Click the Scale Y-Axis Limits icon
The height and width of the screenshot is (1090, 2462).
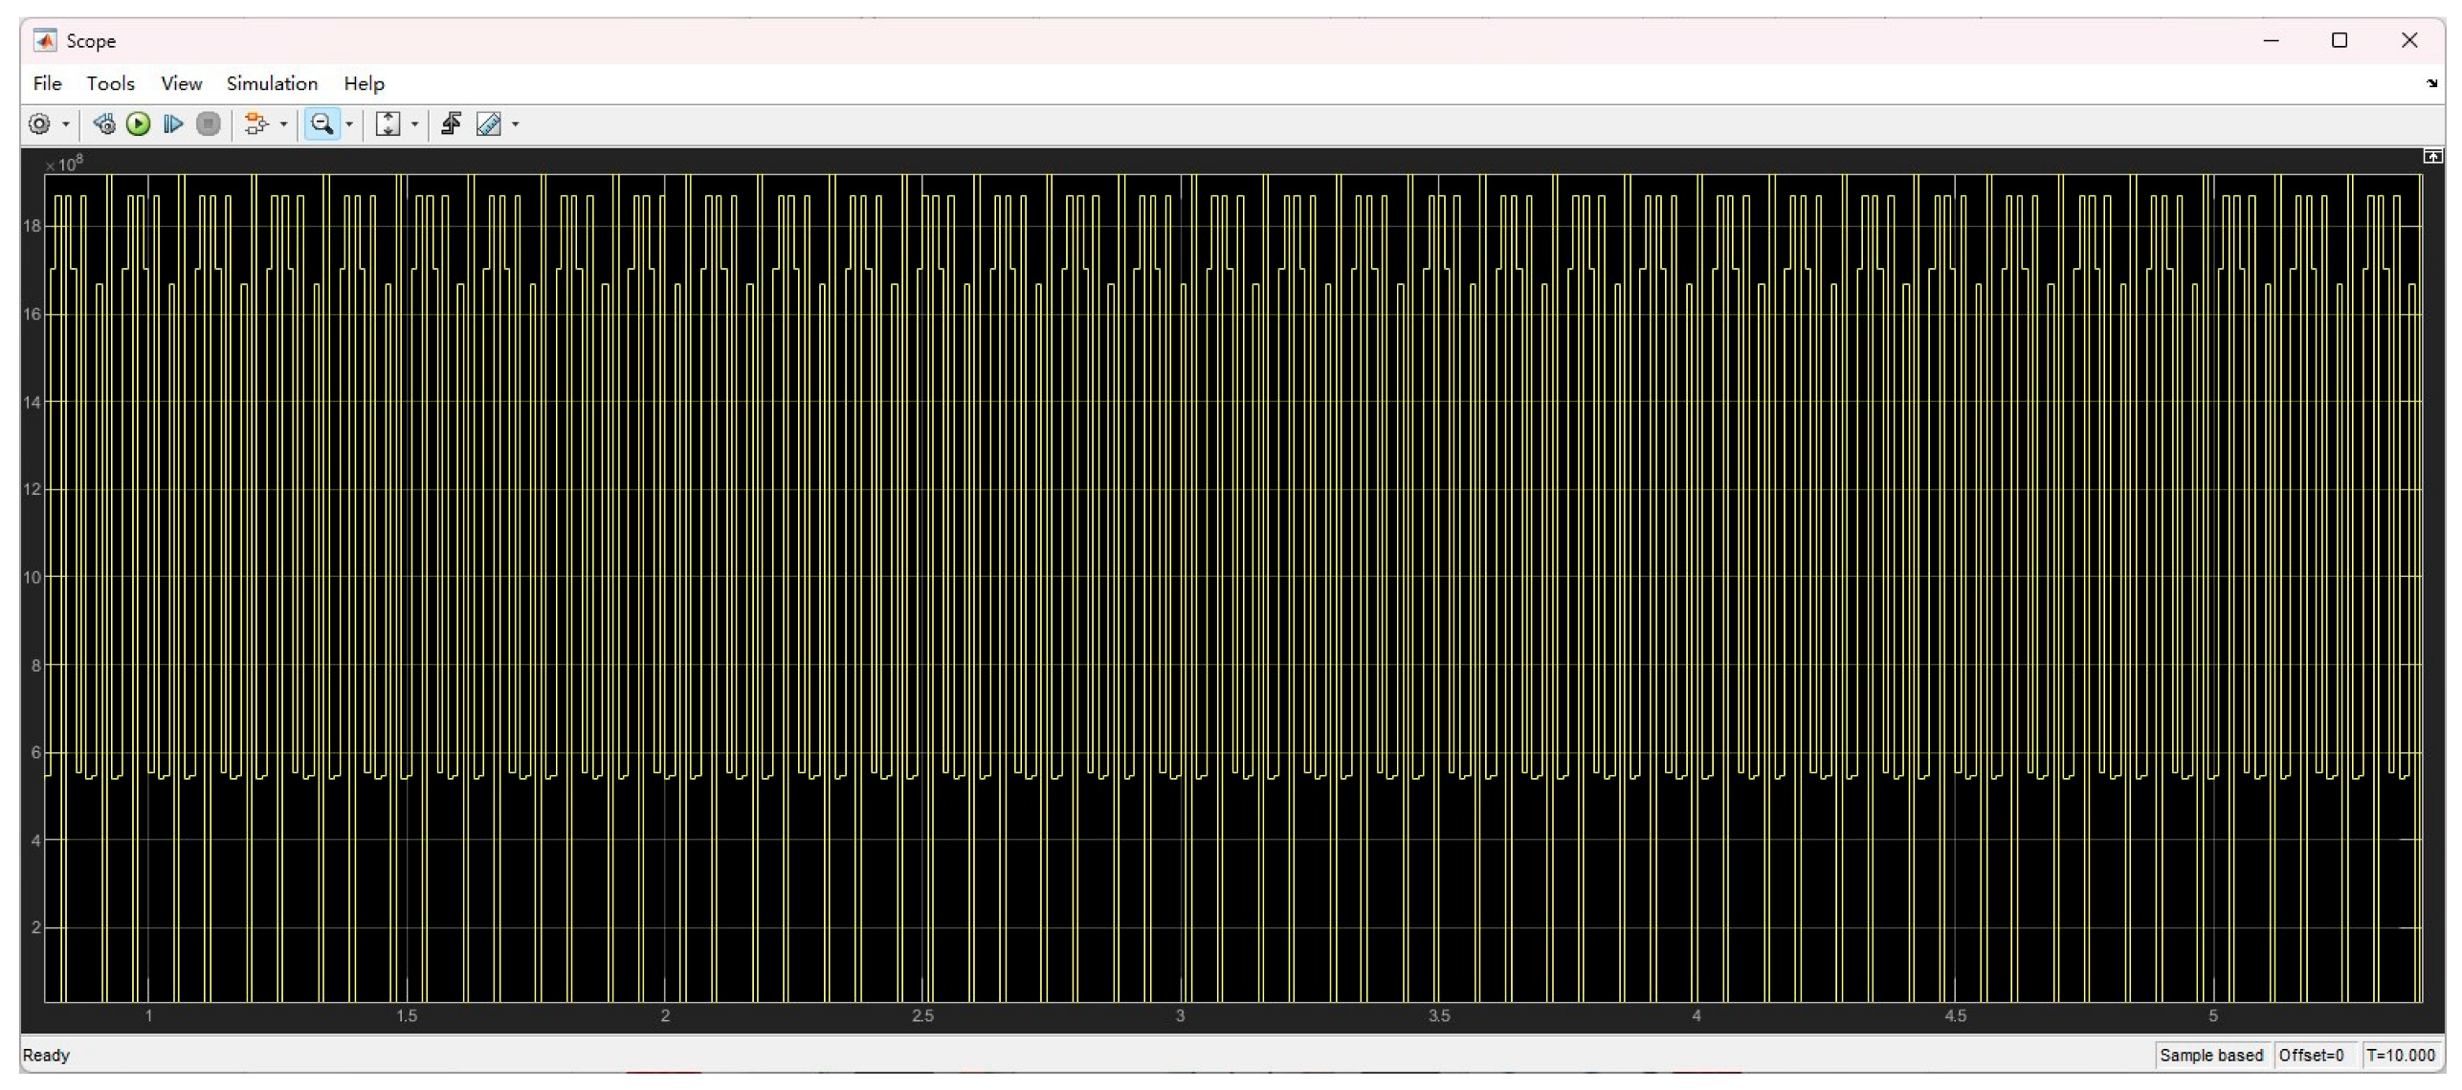[388, 124]
